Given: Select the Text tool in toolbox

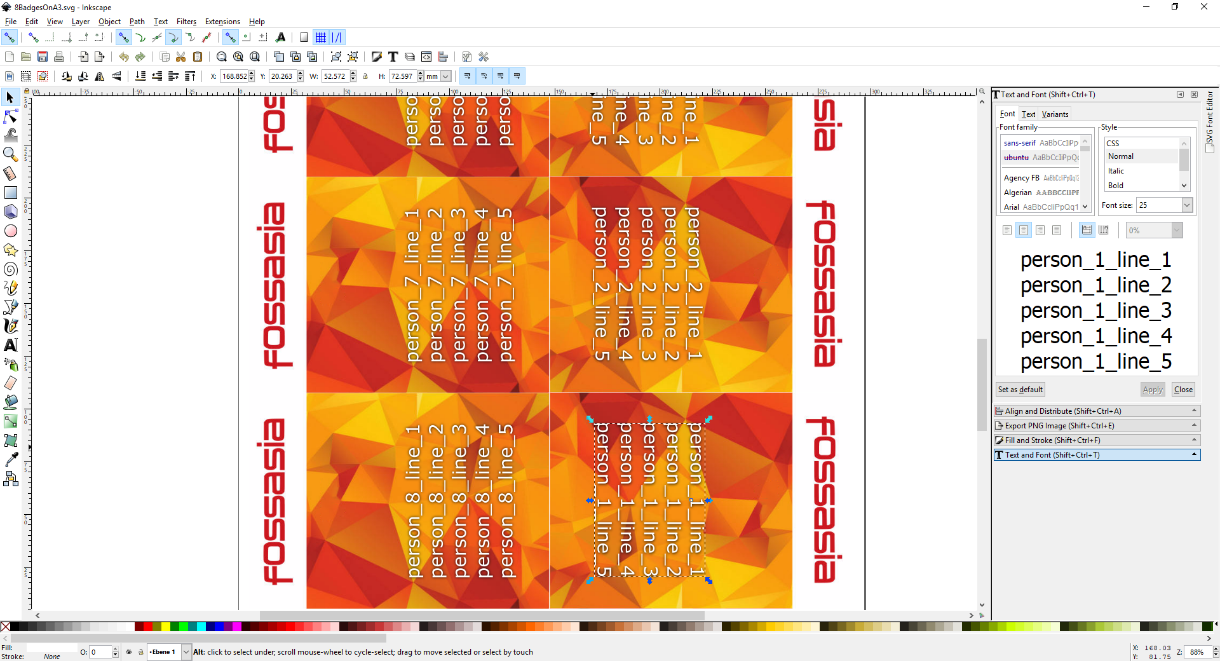Looking at the screenshot, I should click(10, 345).
